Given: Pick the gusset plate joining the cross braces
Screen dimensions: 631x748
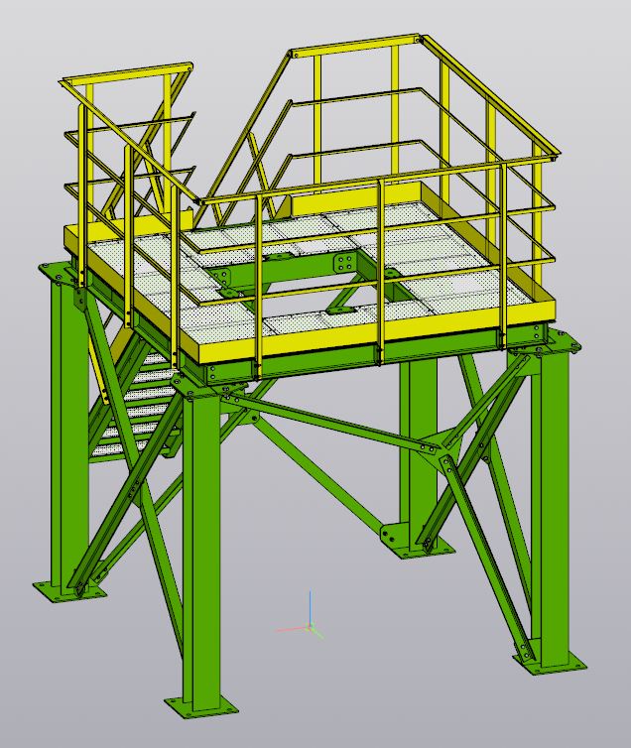Looking at the screenshot, I should point(435,451).
